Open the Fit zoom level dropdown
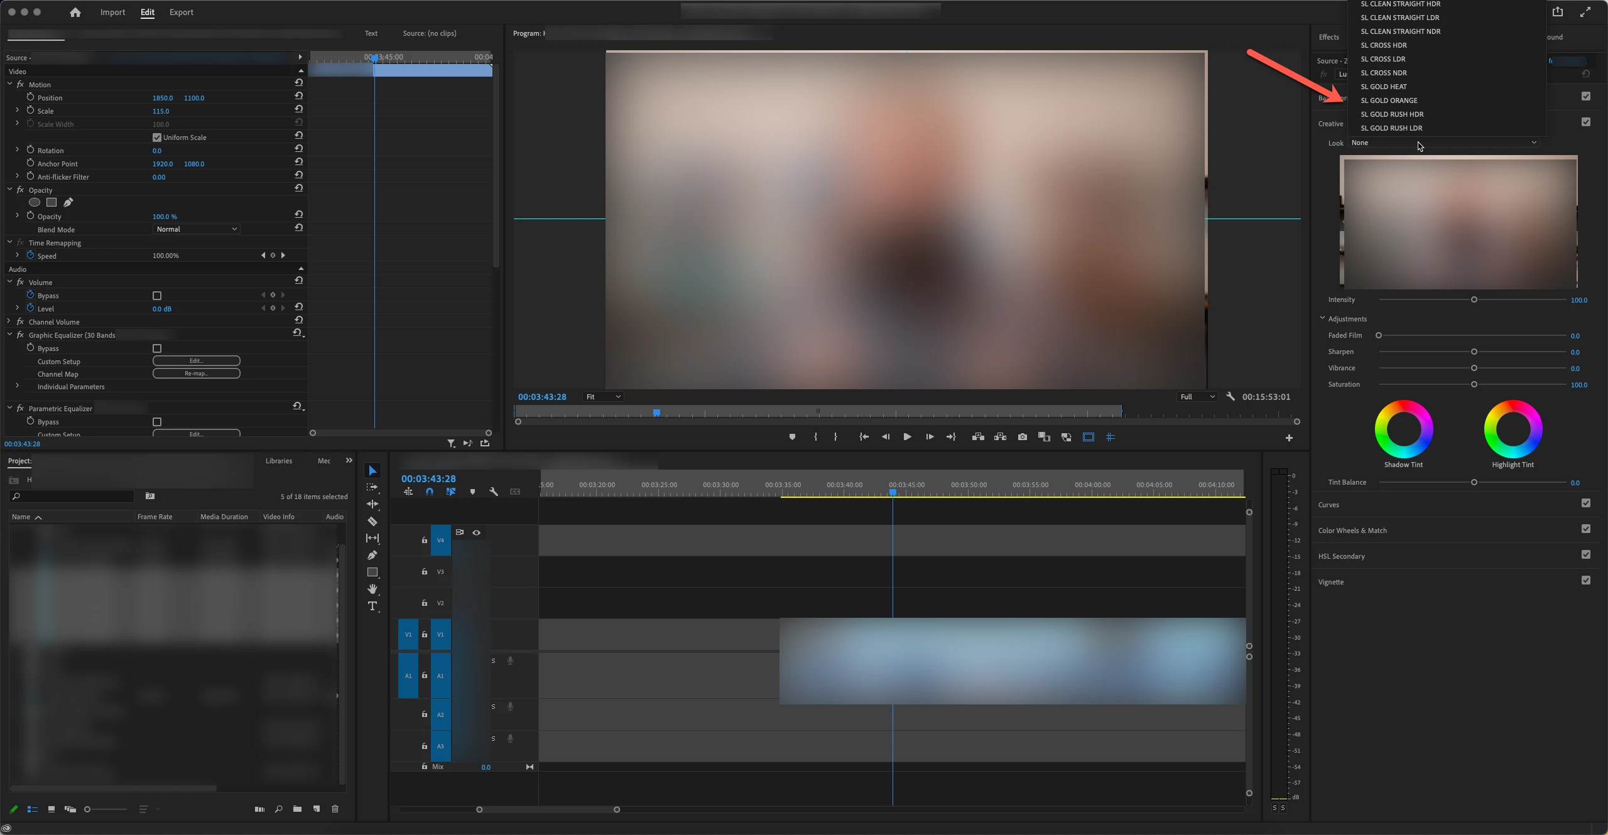Image resolution: width=1608 pixels, height=835 pixels. coord(602,397)
